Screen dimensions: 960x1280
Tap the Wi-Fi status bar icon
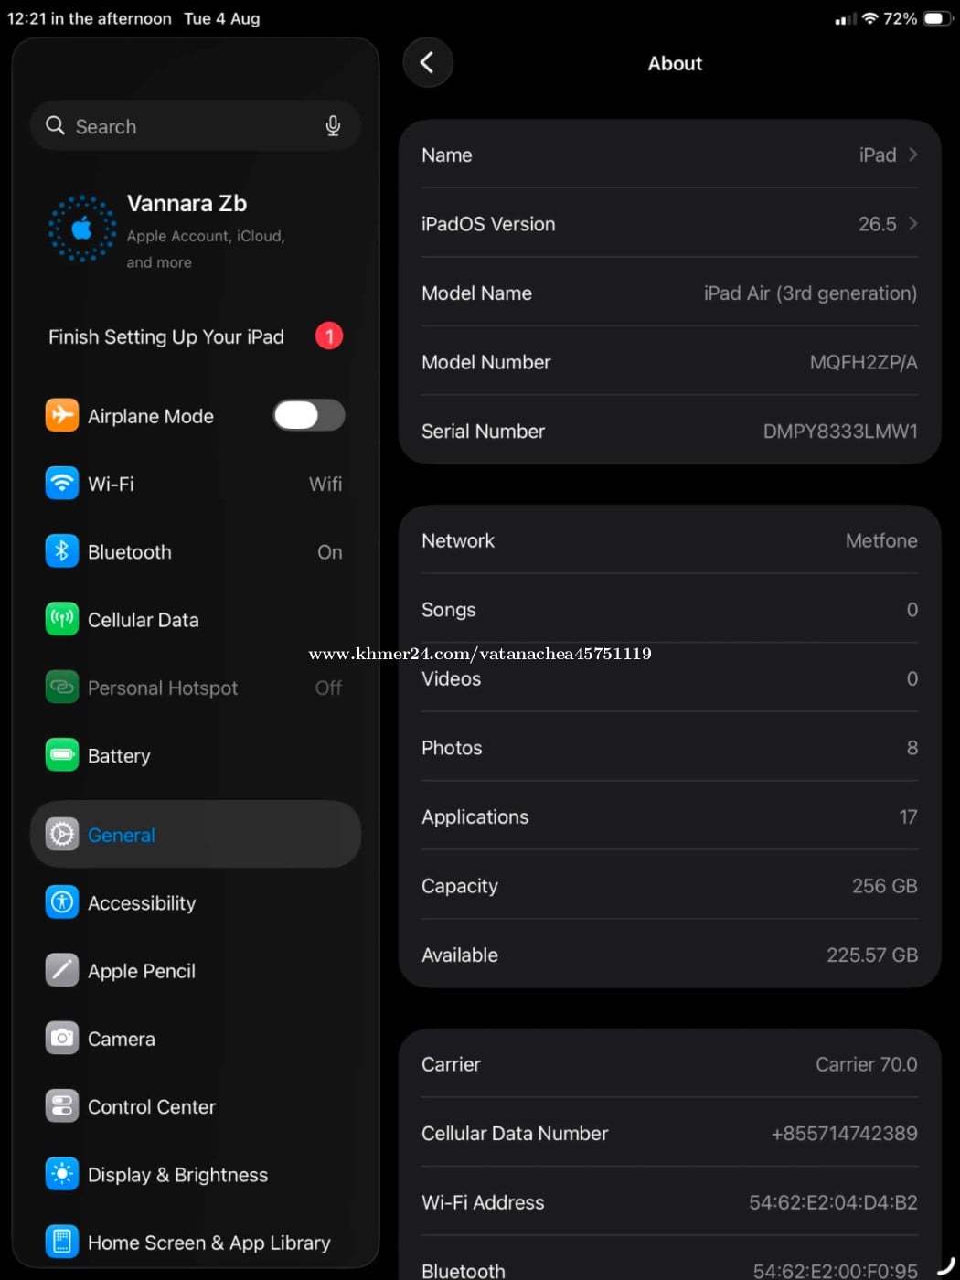click(870, 18)
